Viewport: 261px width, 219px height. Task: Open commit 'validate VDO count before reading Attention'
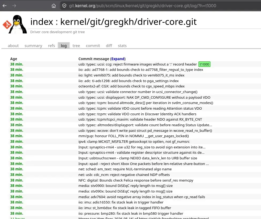tap(140, 108)
